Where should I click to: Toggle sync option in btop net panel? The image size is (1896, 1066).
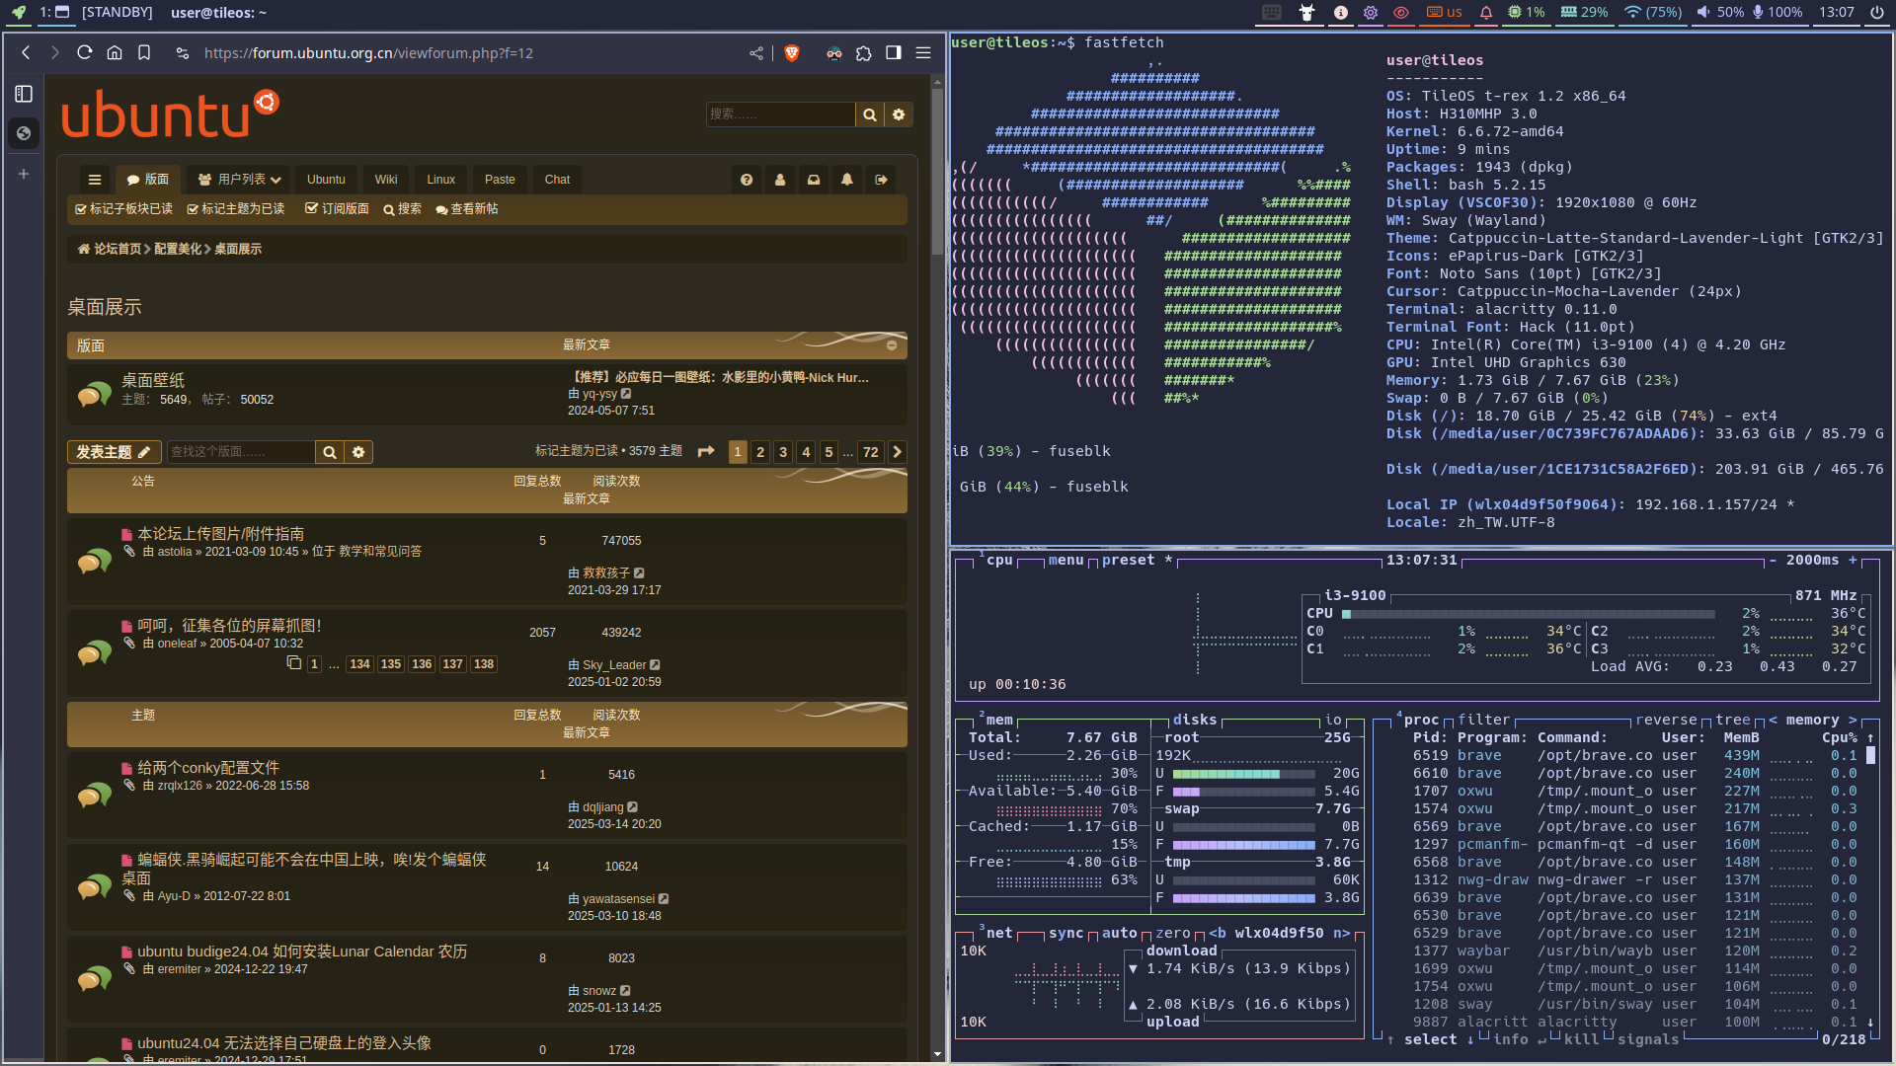(x=1066, y=933)
